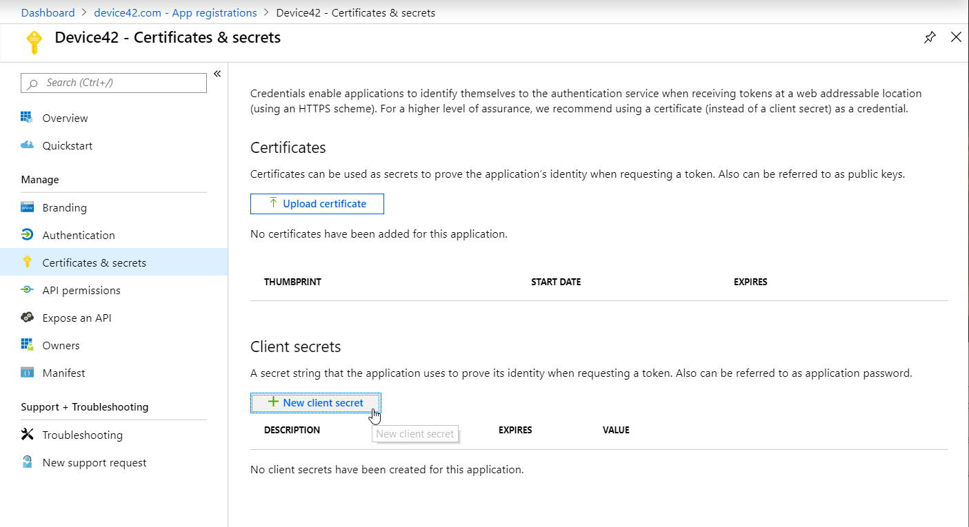
Task: Select the Manifest icon
Action: point(27,373)
